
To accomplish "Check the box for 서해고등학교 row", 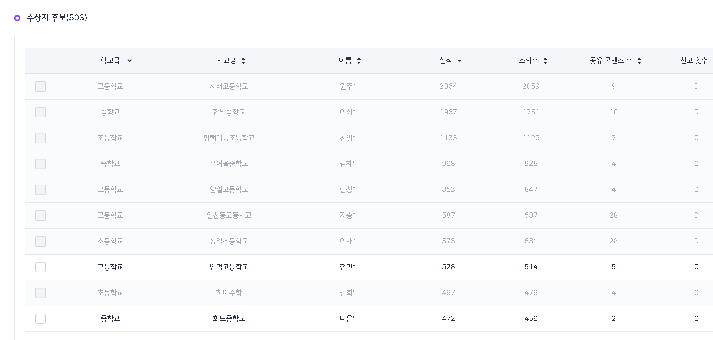I will pyautogui.click(x=41, y=86).
